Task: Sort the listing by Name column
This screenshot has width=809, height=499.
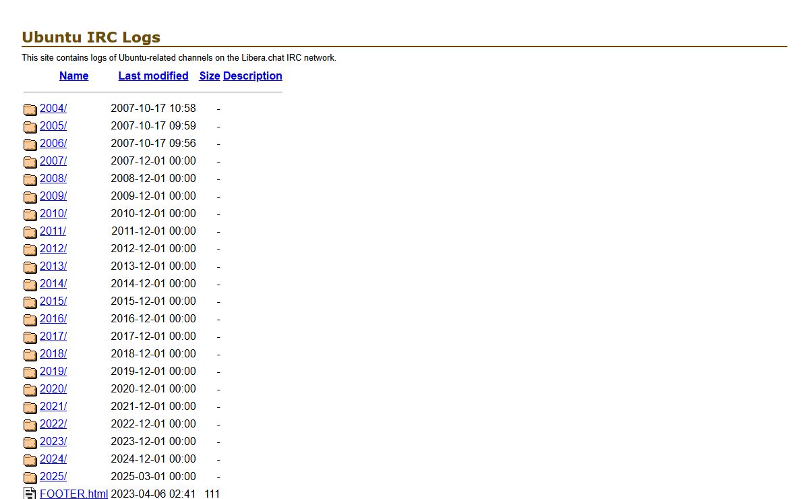Action: point(73,76)
